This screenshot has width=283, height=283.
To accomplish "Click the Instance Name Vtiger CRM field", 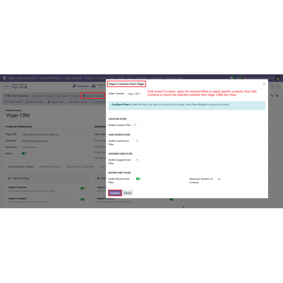I will [x=18, y=115].
